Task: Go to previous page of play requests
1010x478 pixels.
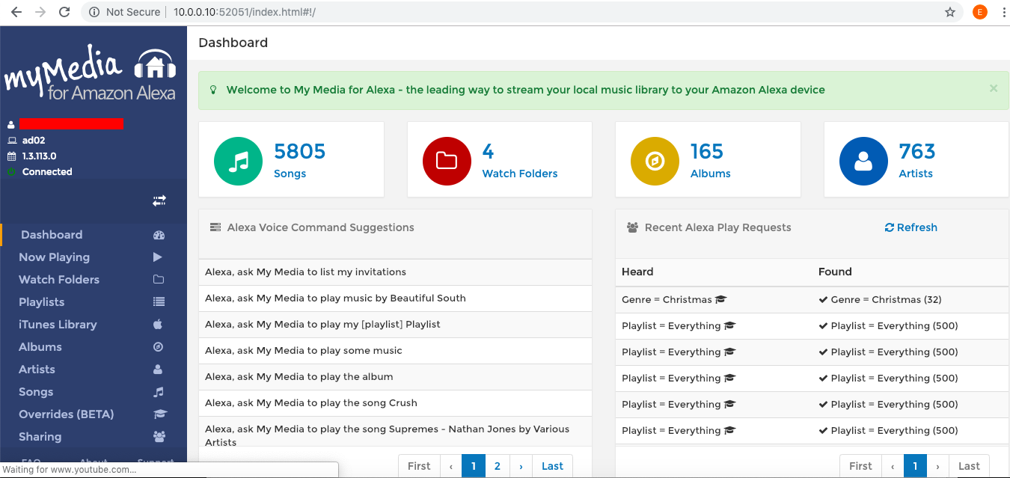Action: (893, 466)
